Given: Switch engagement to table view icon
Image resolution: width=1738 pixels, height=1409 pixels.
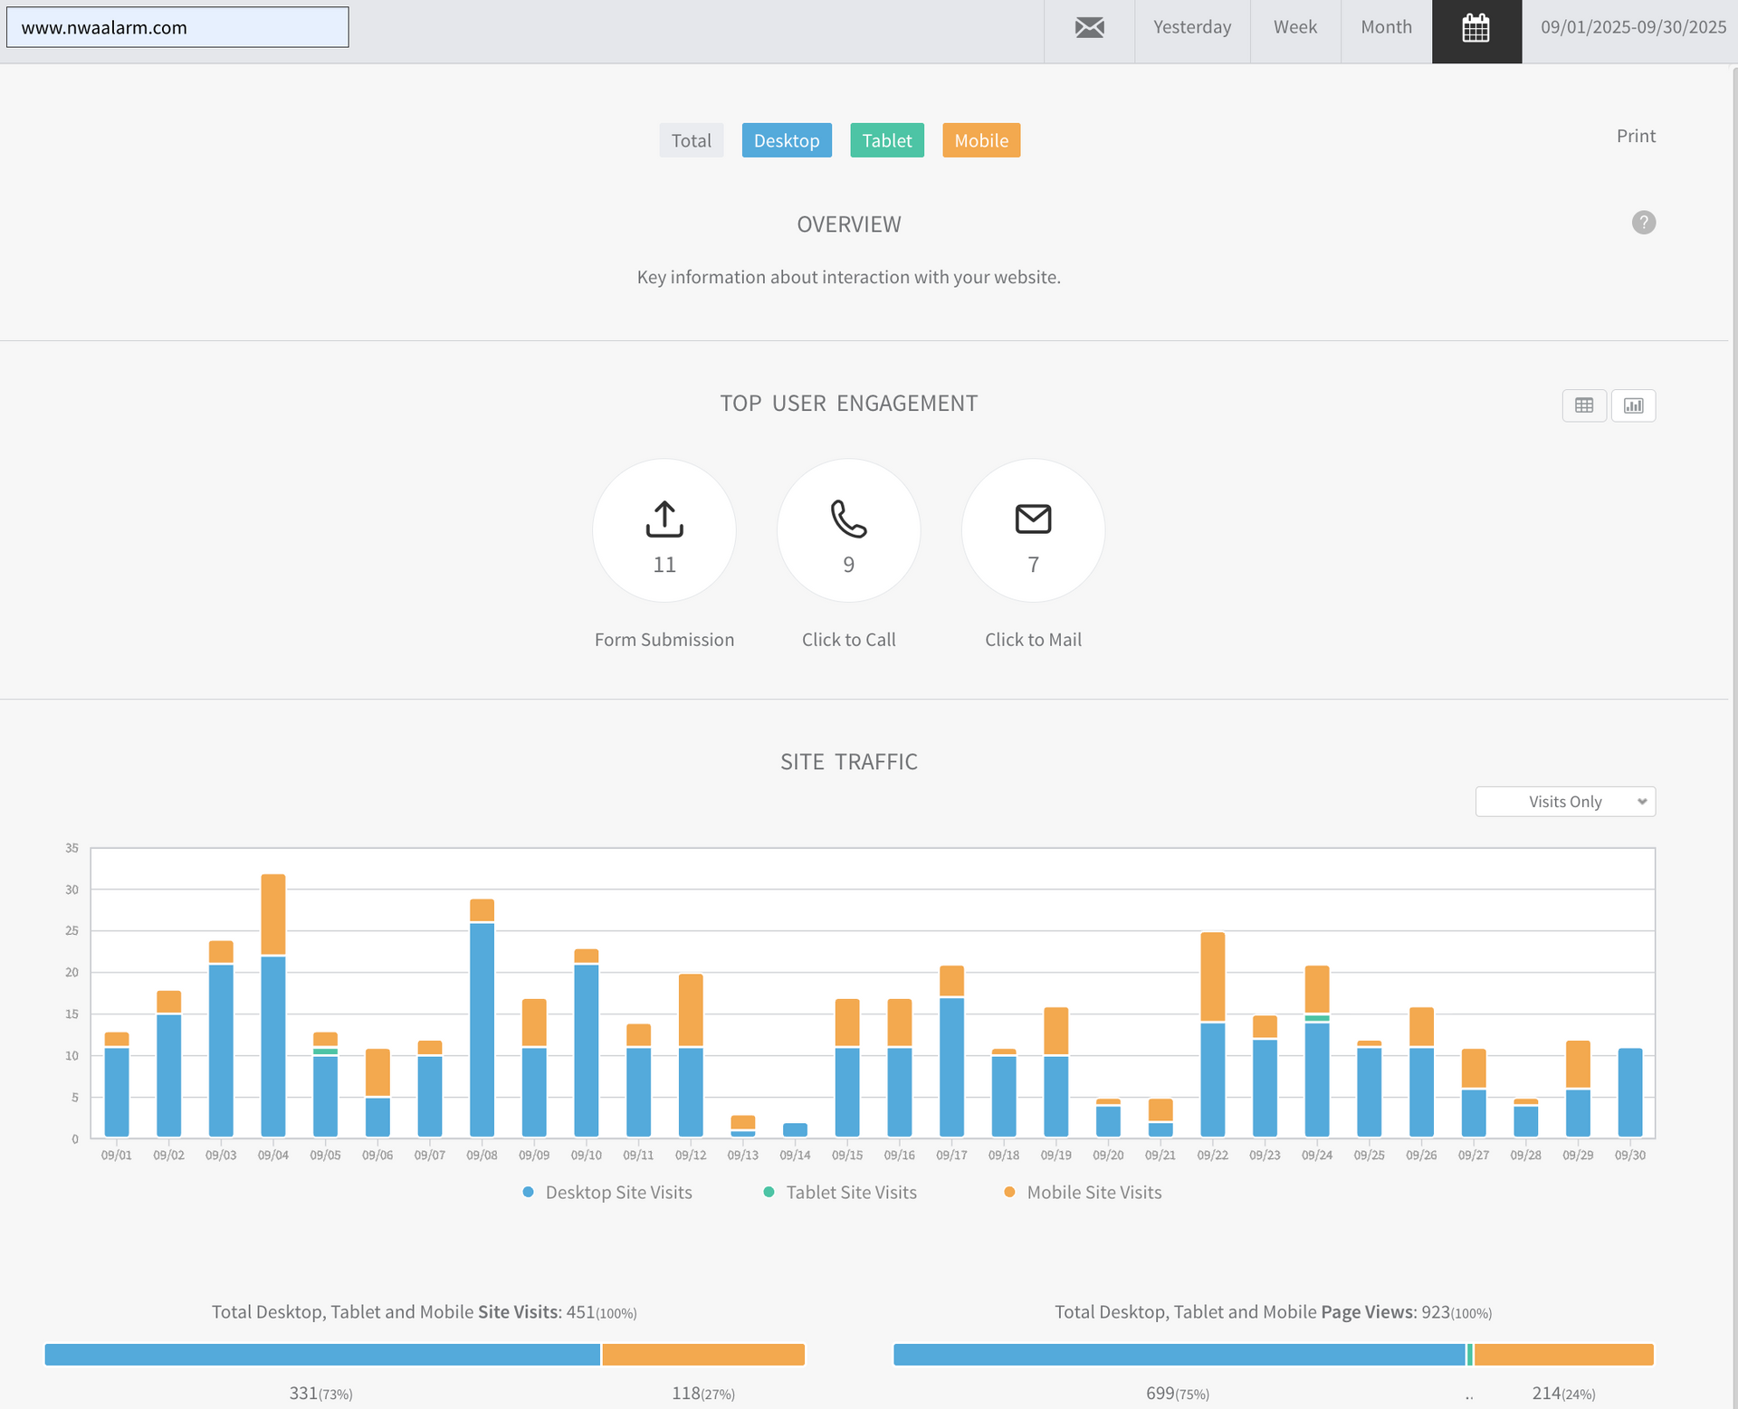Looking at the screenshot, I should [x=1583, y=405].
